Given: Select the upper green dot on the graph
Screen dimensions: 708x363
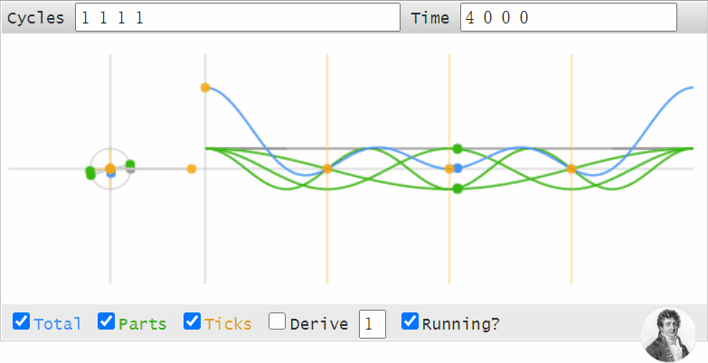Looking at the screenshot, I should point(458,149).
